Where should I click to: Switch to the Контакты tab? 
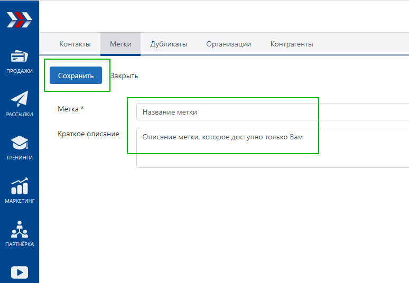75,44
